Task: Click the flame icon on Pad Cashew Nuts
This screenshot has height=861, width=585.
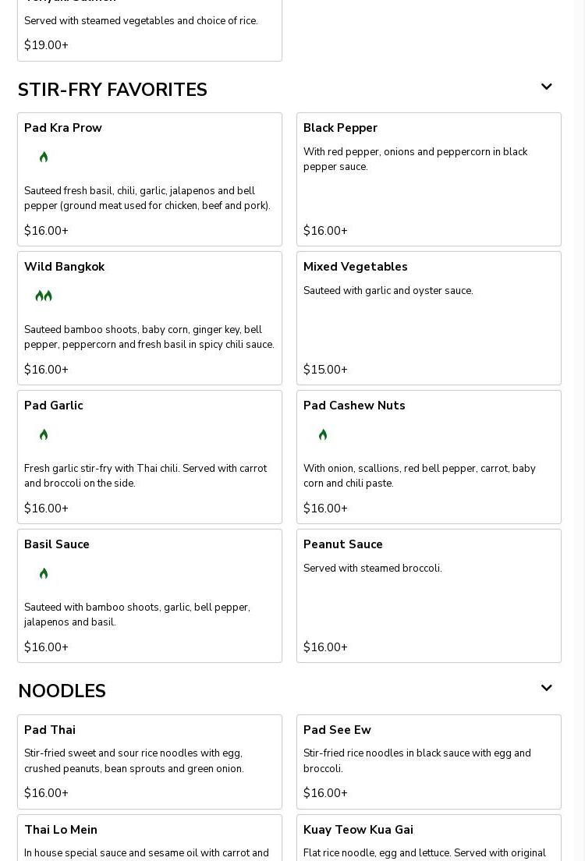Action: point(323,435)
